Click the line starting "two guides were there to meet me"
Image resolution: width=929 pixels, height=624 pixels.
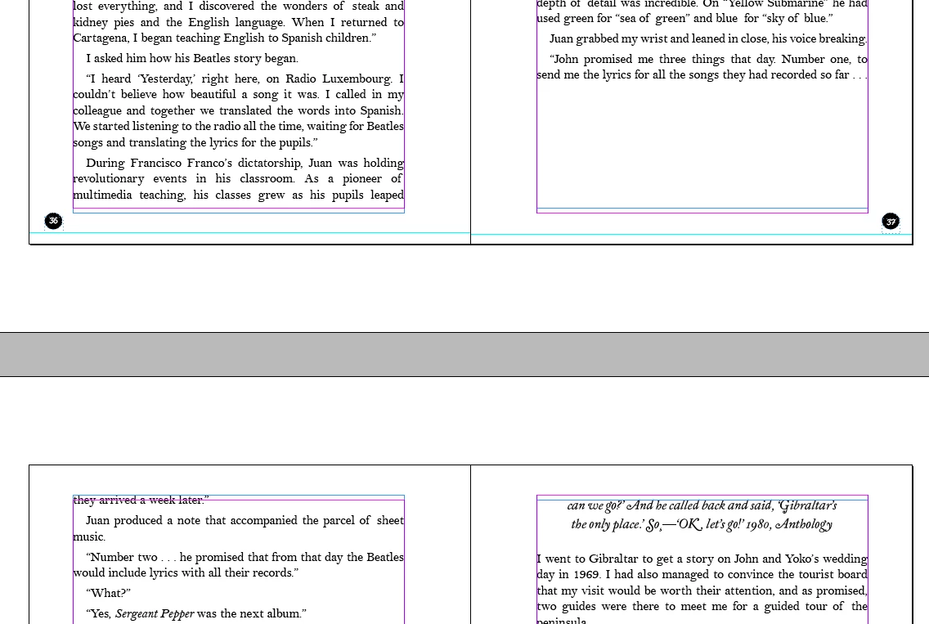[x=702, y=606]
